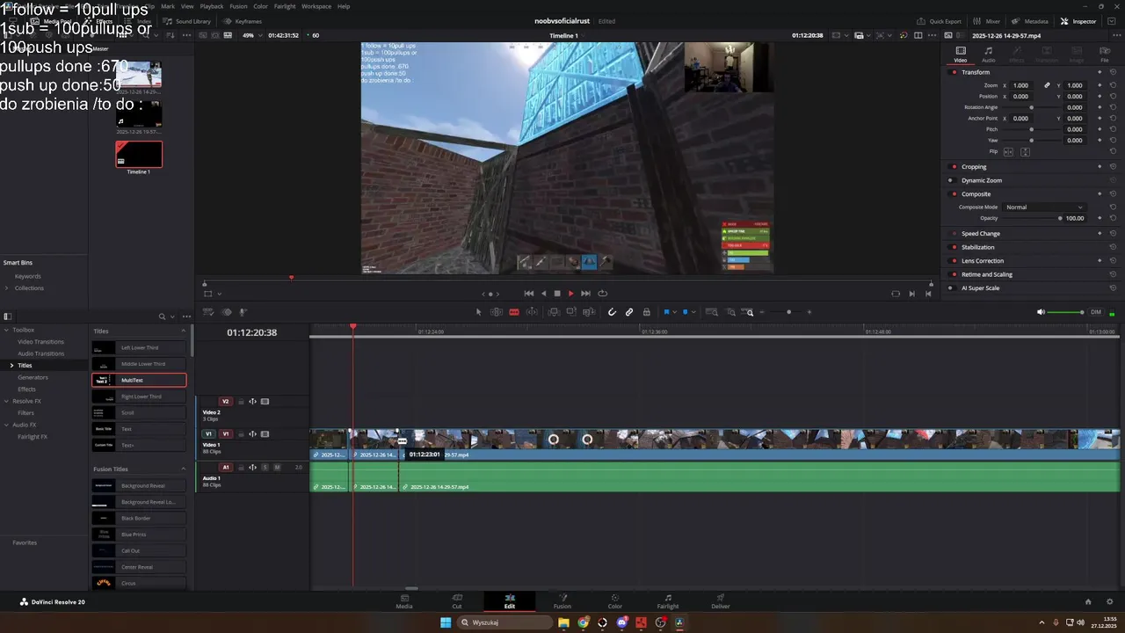Open the Audio tab in Inspector
Viewport: 1125px width, 633px height.
pyautogui.click(x=988, y=55)
